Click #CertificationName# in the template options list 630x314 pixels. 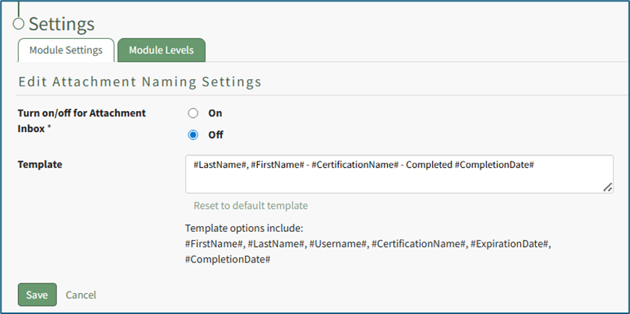point(419,243)
